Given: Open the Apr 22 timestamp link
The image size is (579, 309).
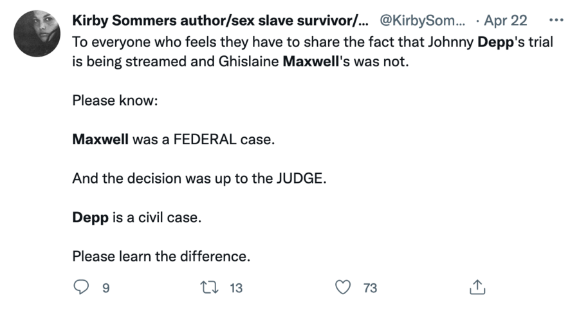Looking at the screenshot, I should [x=505, y=20].
